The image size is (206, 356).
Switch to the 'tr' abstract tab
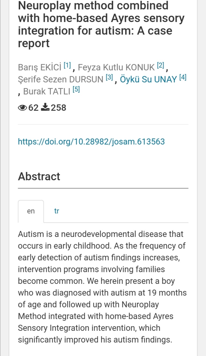tap(57, 211)
